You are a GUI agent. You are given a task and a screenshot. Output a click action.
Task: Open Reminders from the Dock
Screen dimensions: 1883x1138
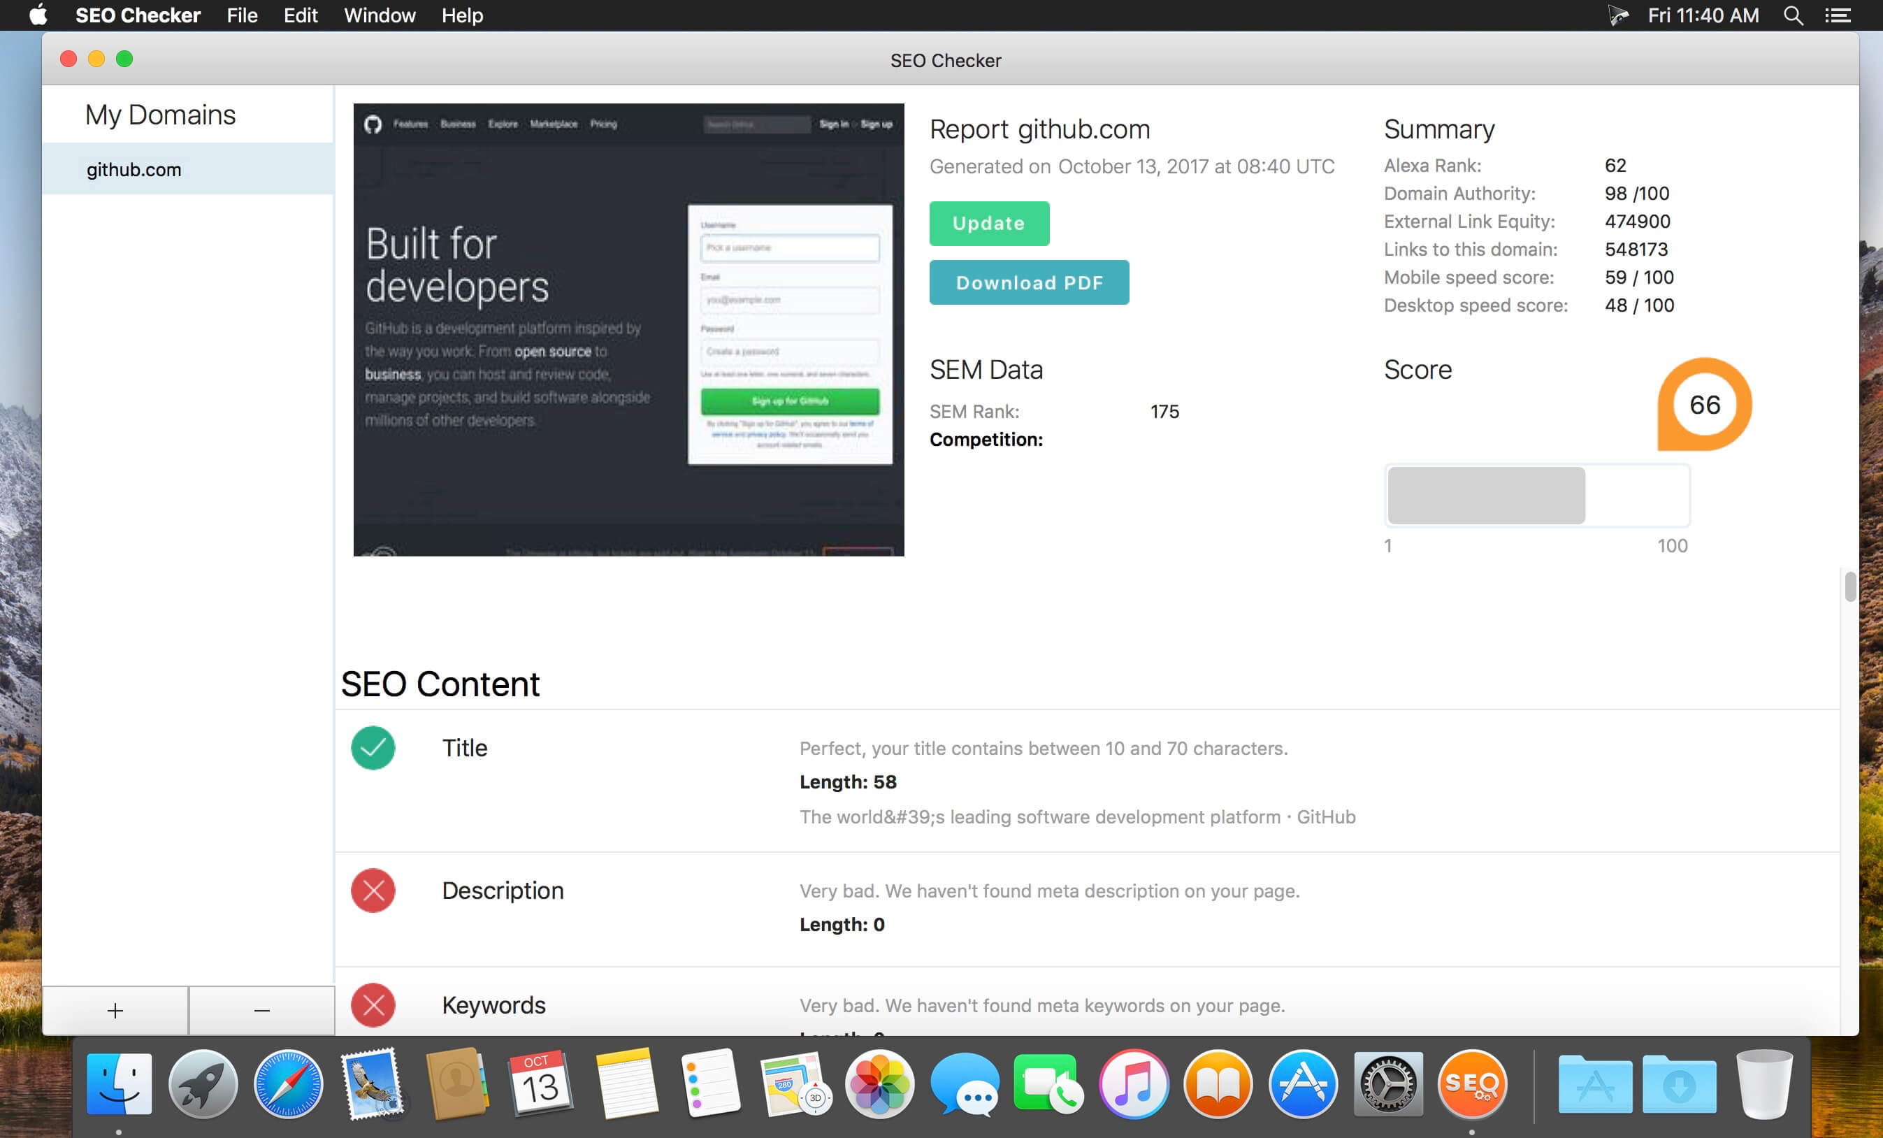pyautogui.click(x=710, y=1083)
